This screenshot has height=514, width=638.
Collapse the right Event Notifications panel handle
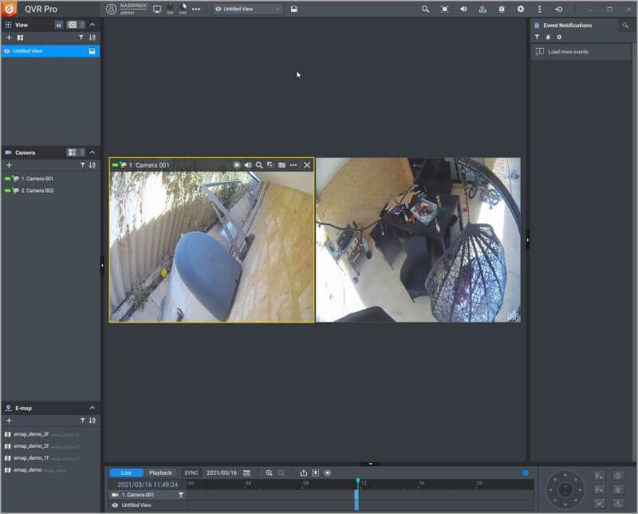click(x=527, y=240)
